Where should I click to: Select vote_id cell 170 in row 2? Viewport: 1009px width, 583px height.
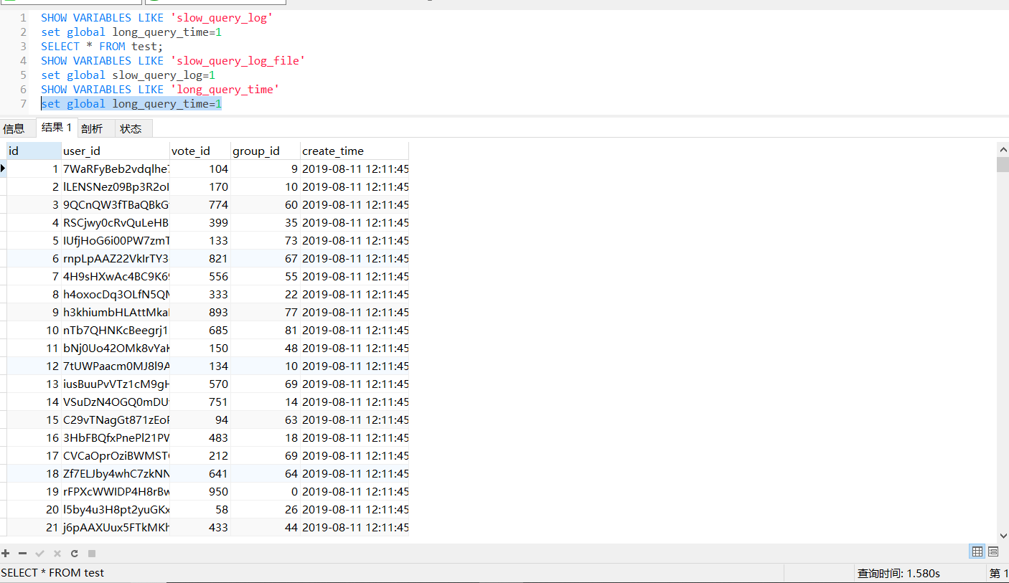pyautogui.click(x=200, y=187)
